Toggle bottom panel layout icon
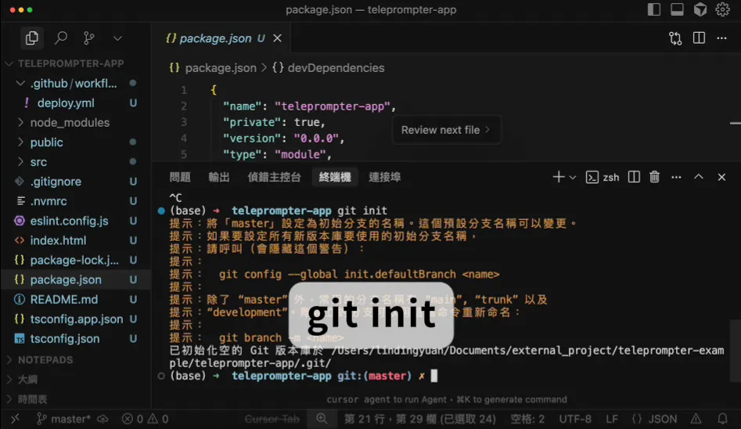Viewport: 741px width, 429px height. coord(677,9)
